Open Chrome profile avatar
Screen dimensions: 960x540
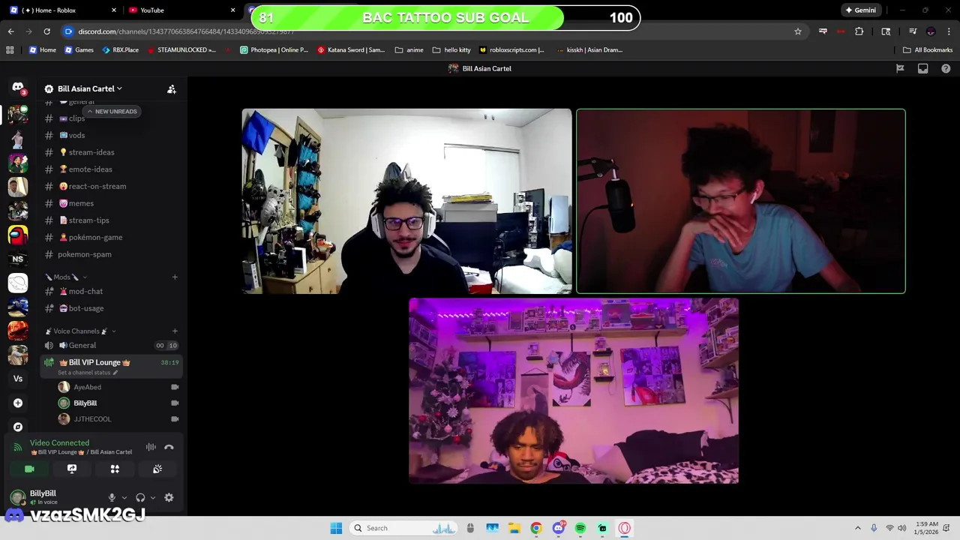[x=931, y=31]
